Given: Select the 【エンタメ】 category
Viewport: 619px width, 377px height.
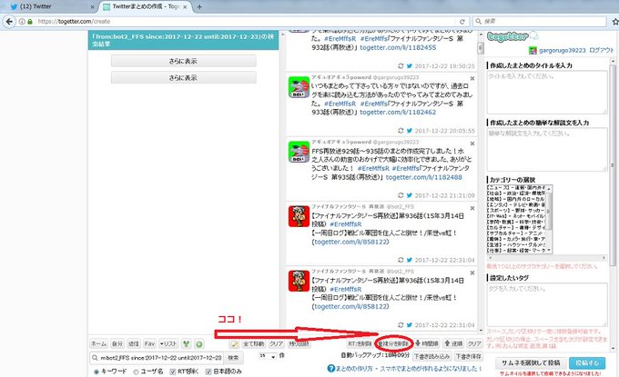Looking at the screenshot, I should pos(516,204).
